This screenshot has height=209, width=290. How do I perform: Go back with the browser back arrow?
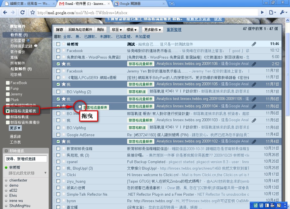pos(5,12)
